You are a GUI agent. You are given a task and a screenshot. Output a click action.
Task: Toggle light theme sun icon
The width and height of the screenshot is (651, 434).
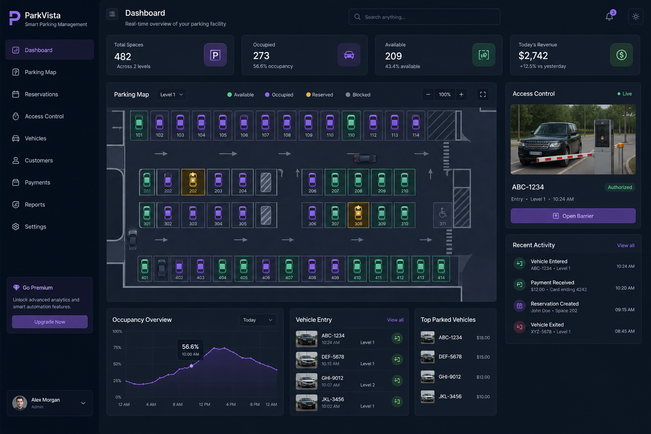click(x=636, y=17)
